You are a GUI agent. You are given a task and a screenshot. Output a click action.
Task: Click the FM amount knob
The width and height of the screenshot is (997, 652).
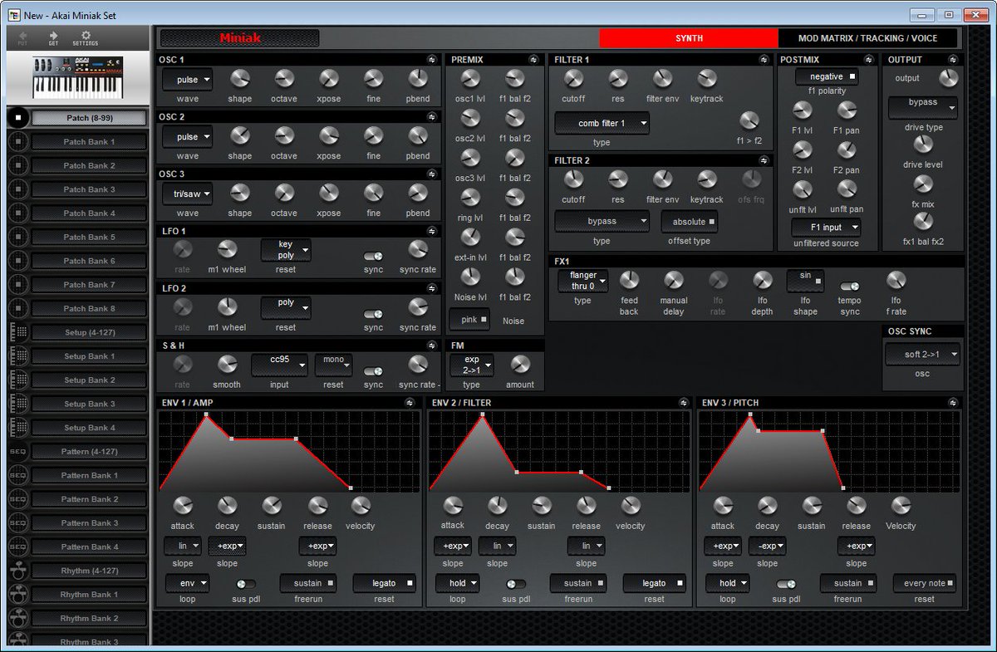coord(520,364)
